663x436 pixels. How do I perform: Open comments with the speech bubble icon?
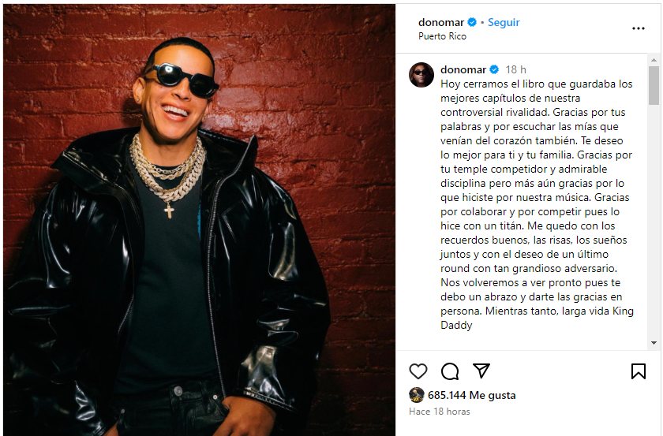coord(449,371)
